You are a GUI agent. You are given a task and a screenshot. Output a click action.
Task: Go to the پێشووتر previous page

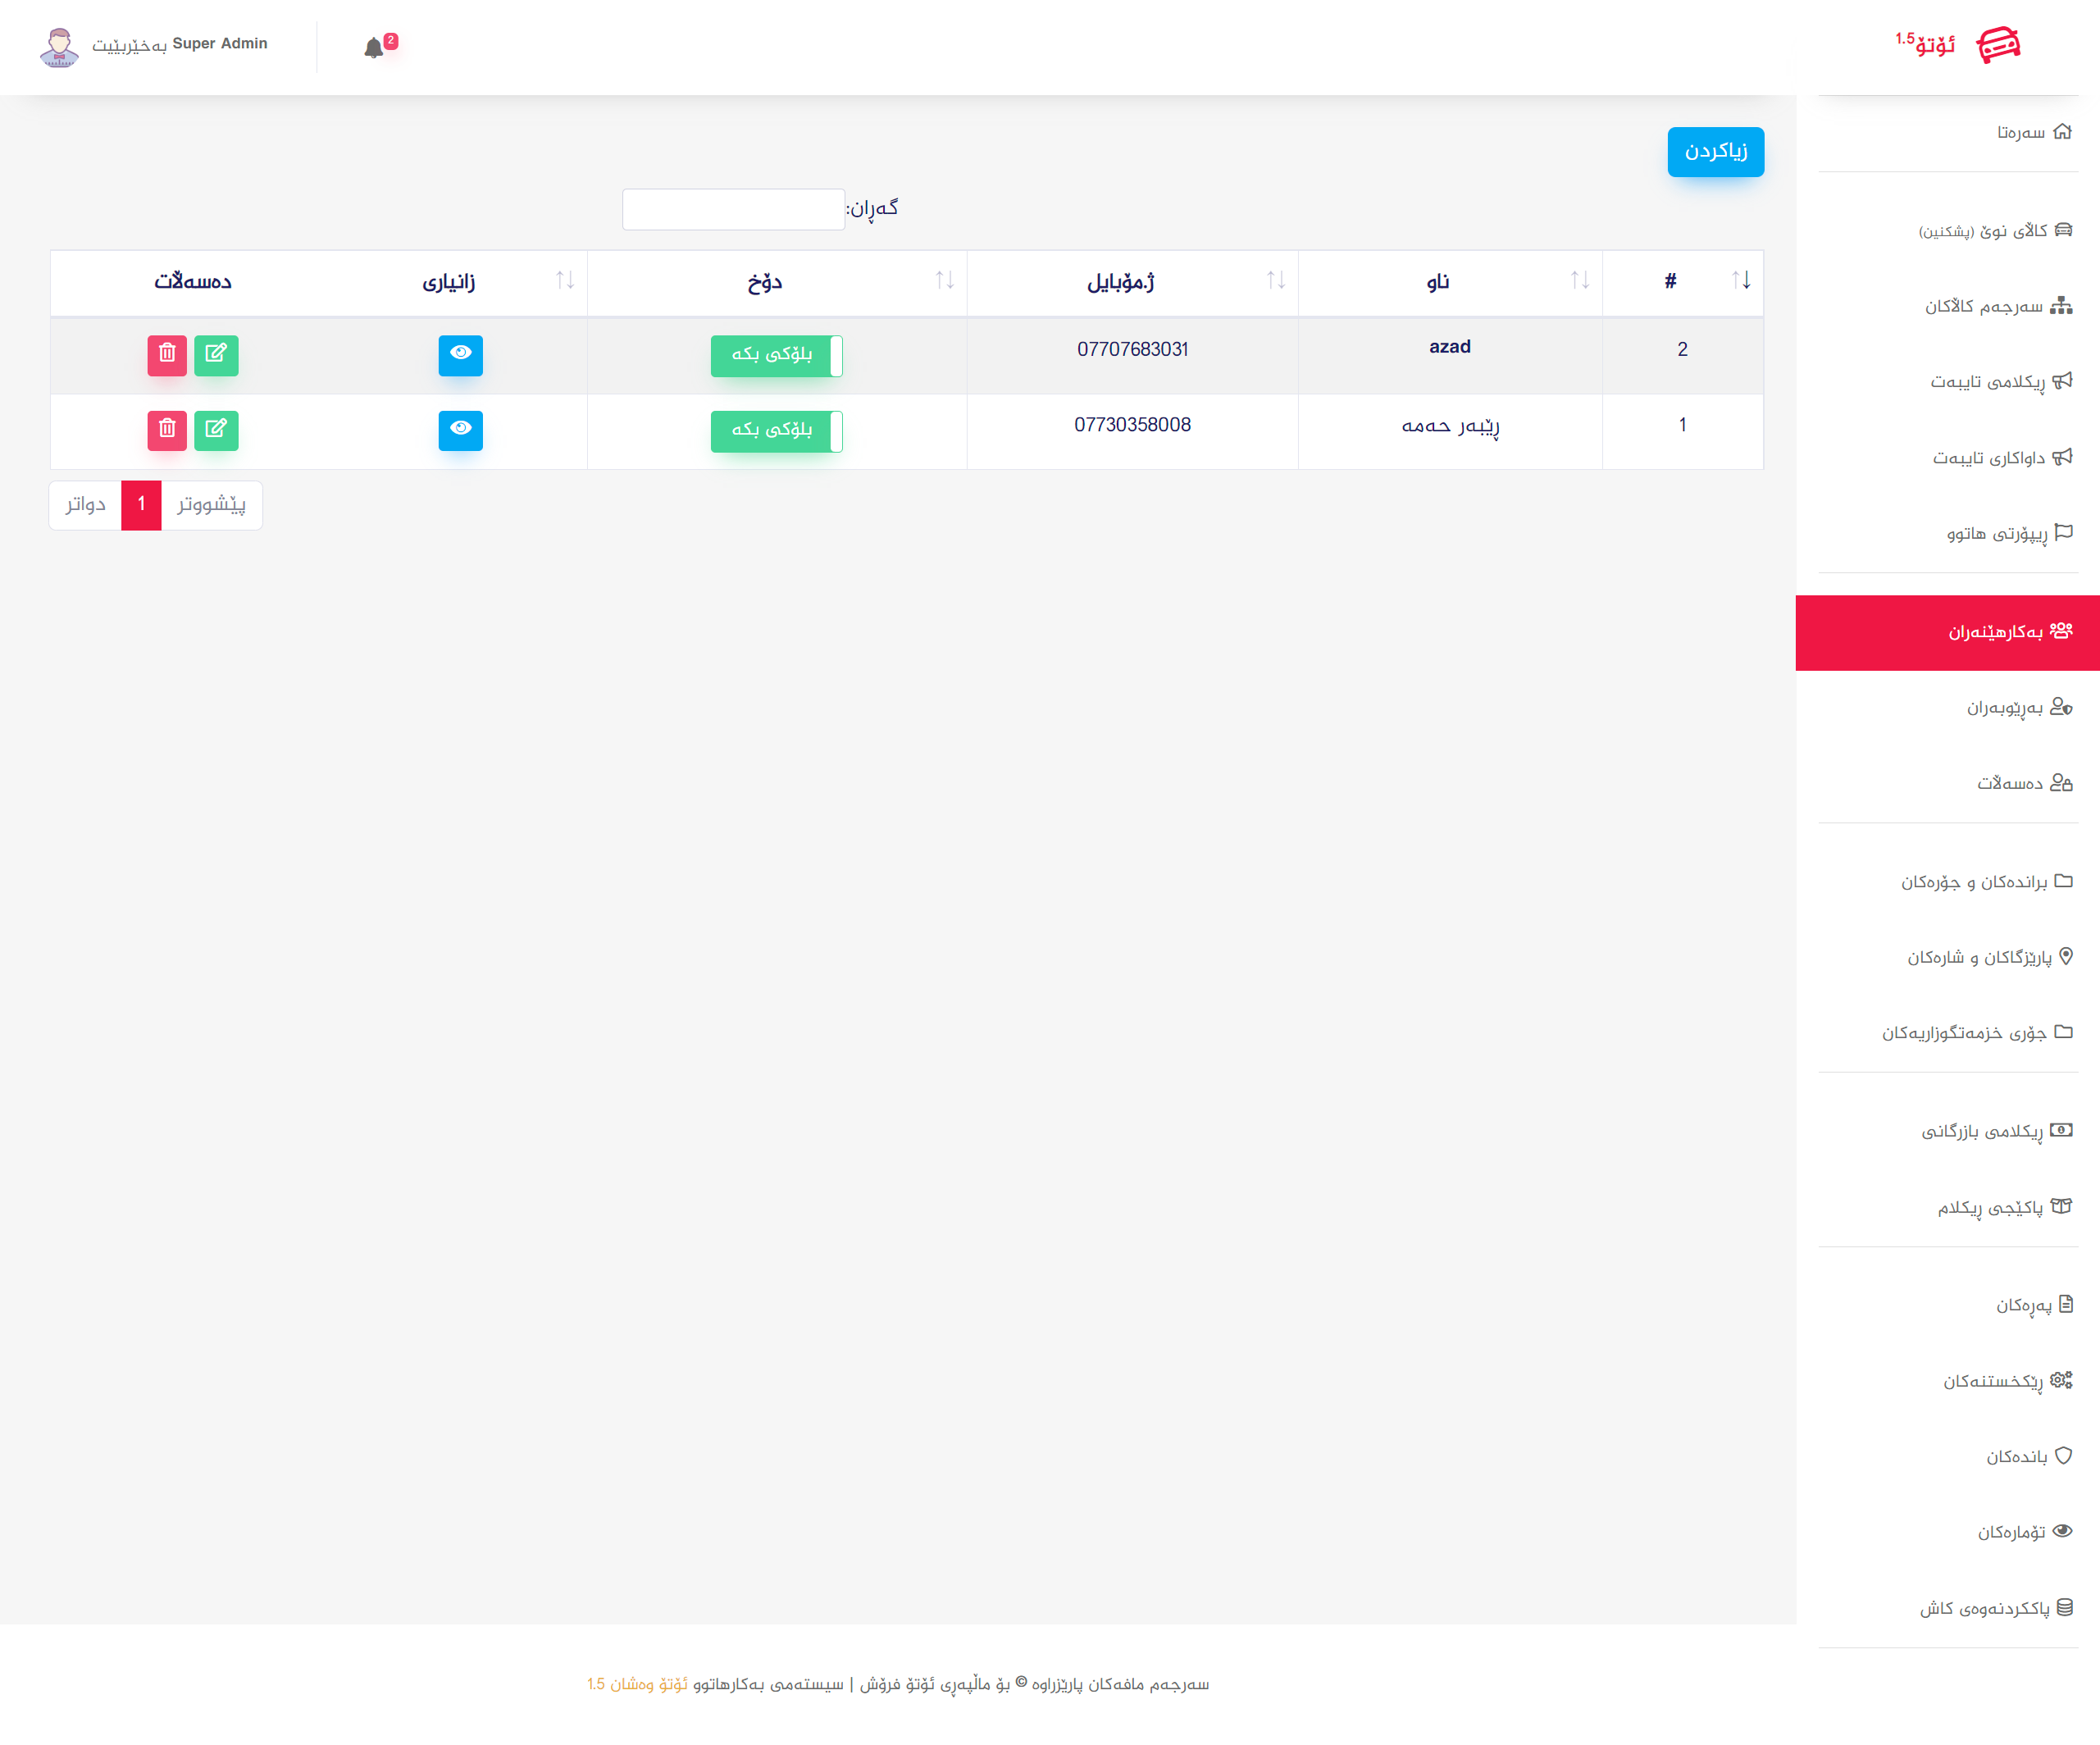(x=212, y=505)
